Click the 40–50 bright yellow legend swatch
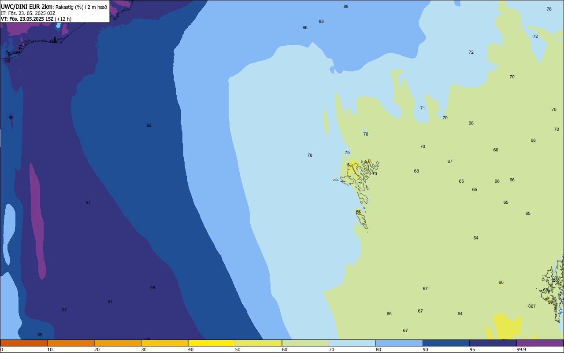 [211, 343]
